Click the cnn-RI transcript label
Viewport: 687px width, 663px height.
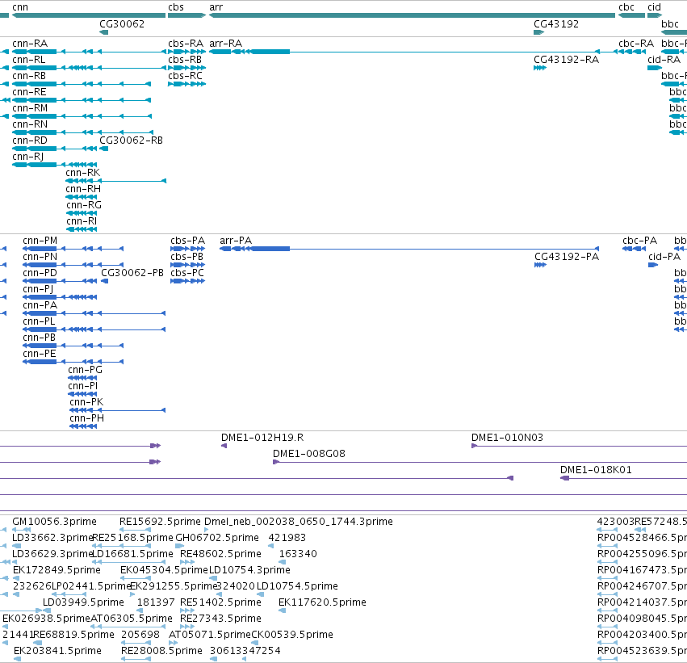82,221
